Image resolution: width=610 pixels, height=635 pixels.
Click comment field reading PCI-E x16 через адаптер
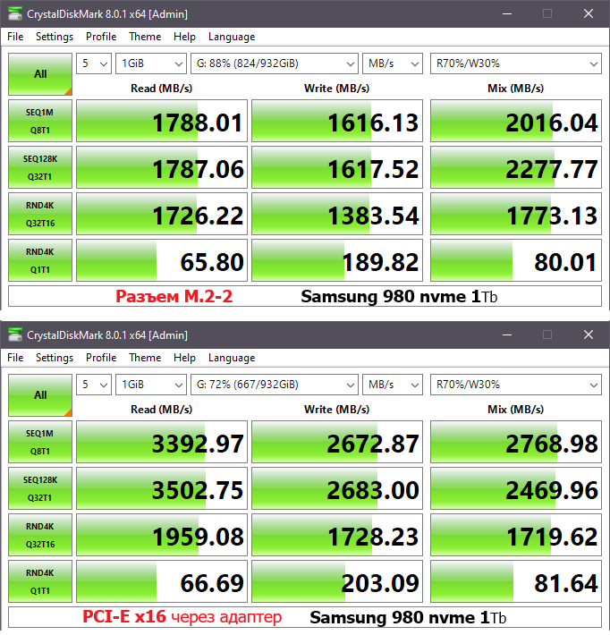(x=305, y=617)
